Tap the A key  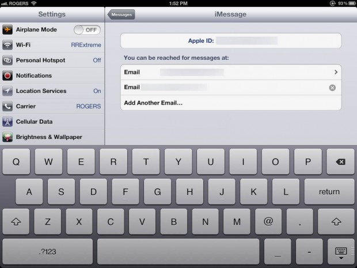pos(29,192)
